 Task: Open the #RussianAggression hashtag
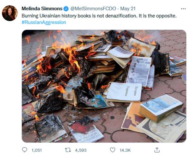pyautogui.click(x=44, y=22)
